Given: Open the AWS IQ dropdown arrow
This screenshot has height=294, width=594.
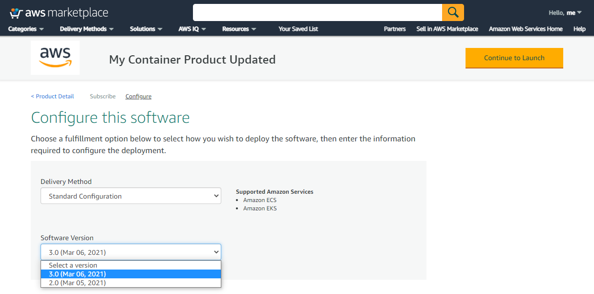Looking at the screenshot, I should click(x=204, y=29).
